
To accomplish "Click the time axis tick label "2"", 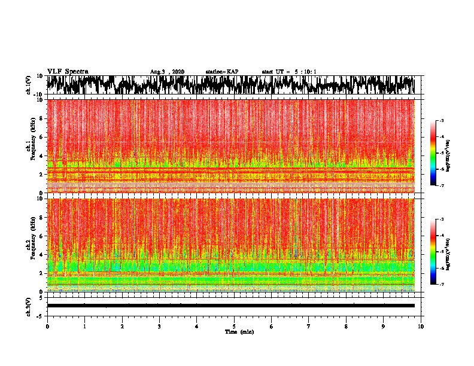I will point(122,327).
